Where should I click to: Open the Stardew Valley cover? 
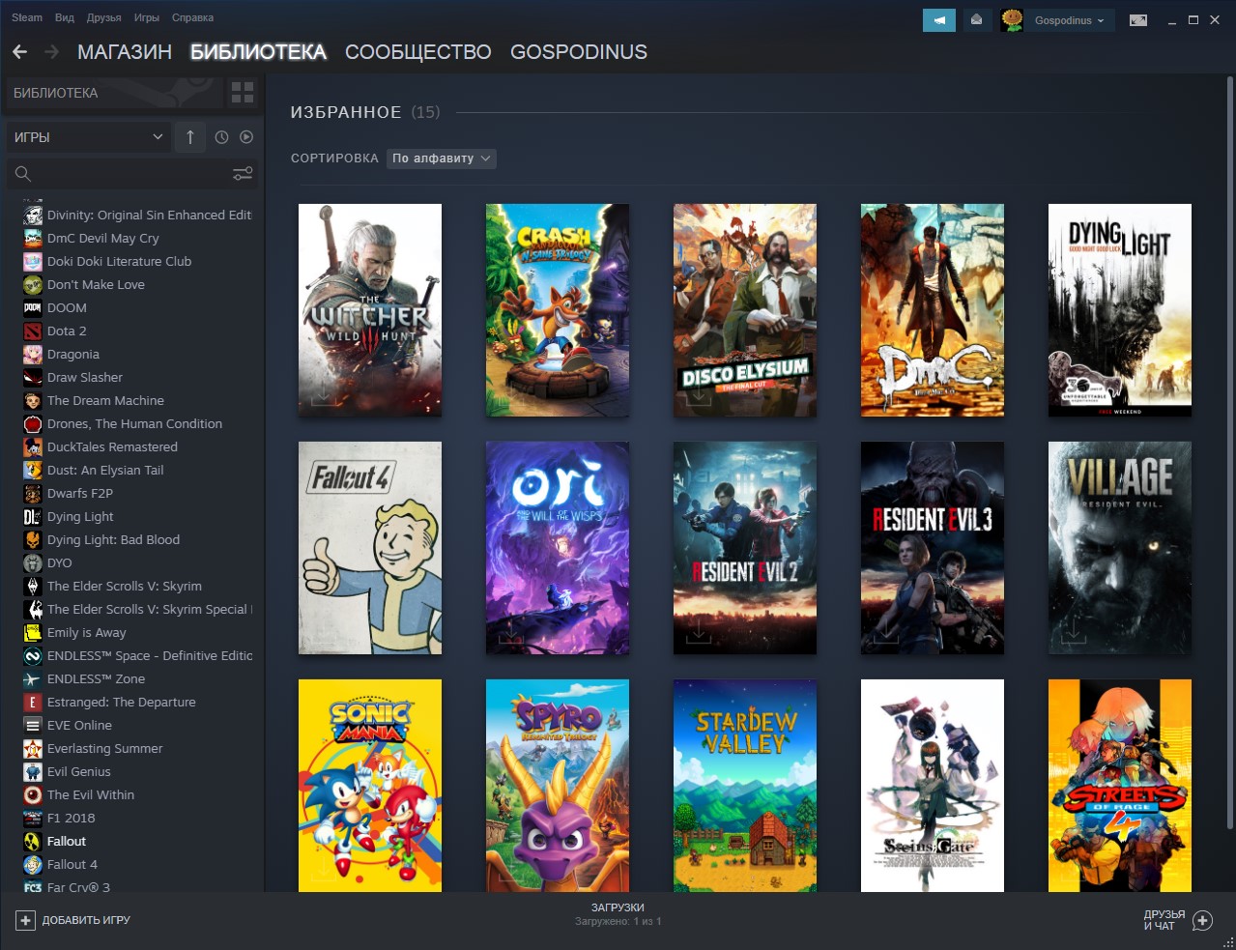coord(745,786)
